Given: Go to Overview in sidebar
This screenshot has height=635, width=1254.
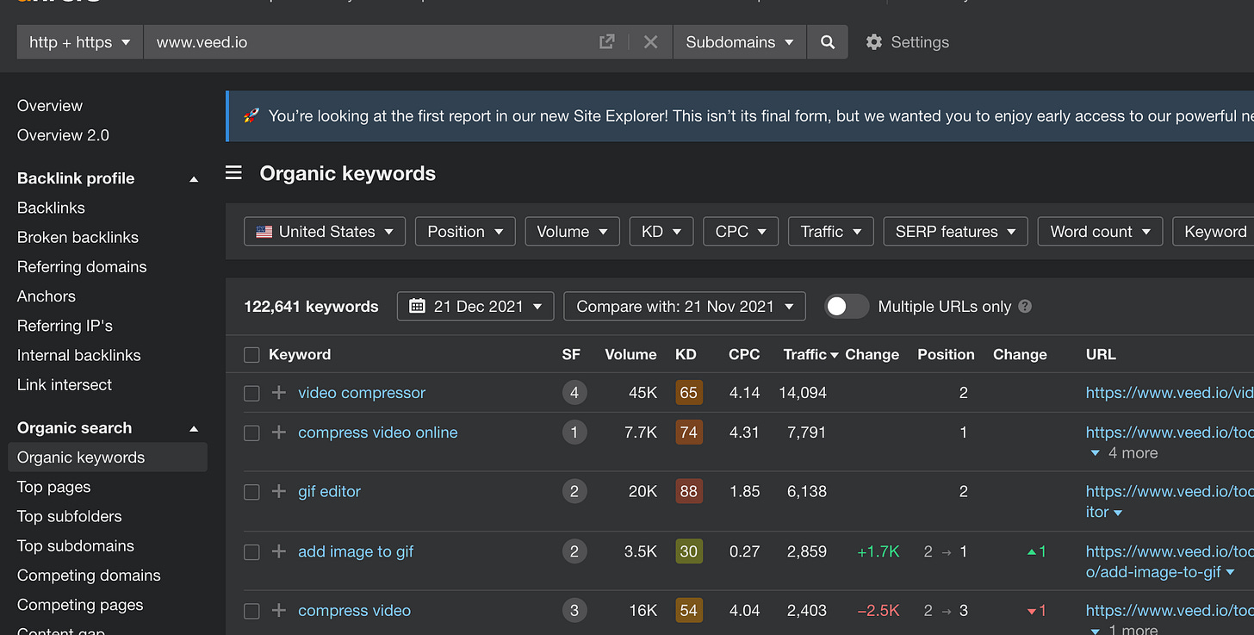Looking at the screenshot, I should pos(50,106).
